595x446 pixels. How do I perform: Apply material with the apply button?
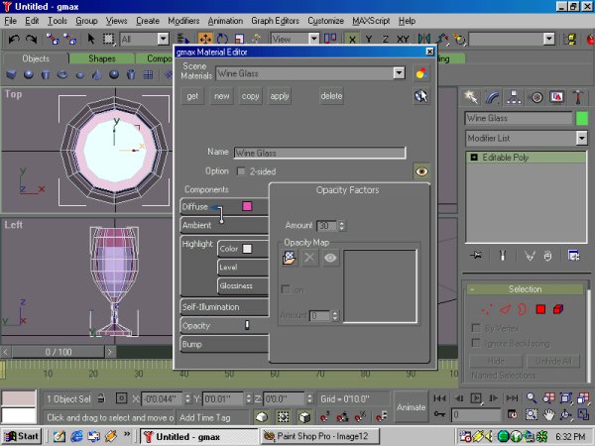pos(280,96)
